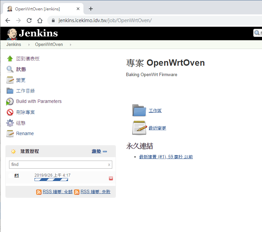The height and width of the screenshot is (232, 262).
Task: Click the Jenkins butler logo in header
Action: pos(12,34)
